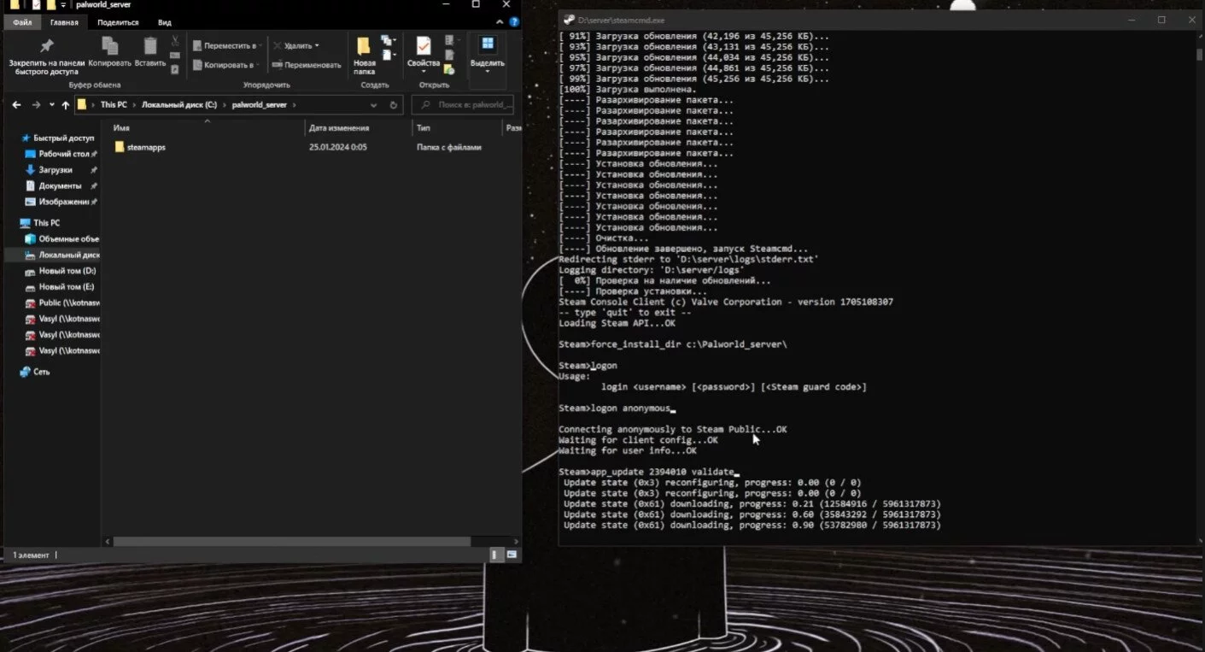Switch to large icons view toggle

coord(512,555)
